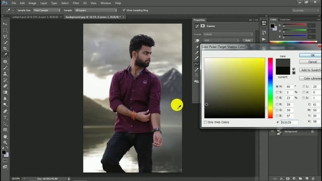Viewport: 322px width, 181px height.
Task: Select the white point eyedropper in Curves
Action: tap(197, 58)
